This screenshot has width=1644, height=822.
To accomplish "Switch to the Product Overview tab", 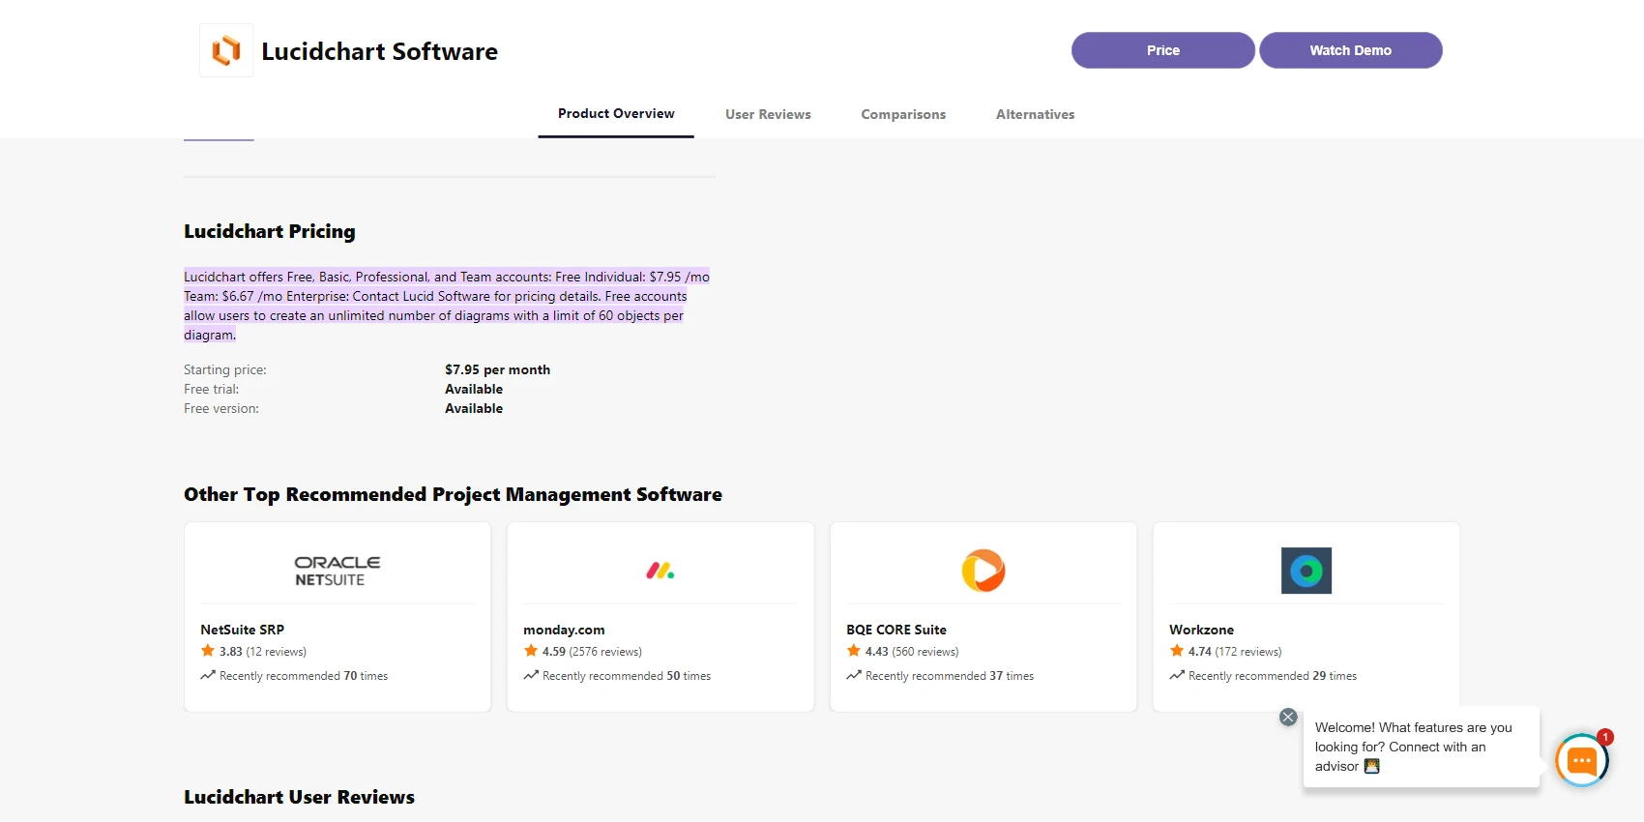I will (616, 114).
